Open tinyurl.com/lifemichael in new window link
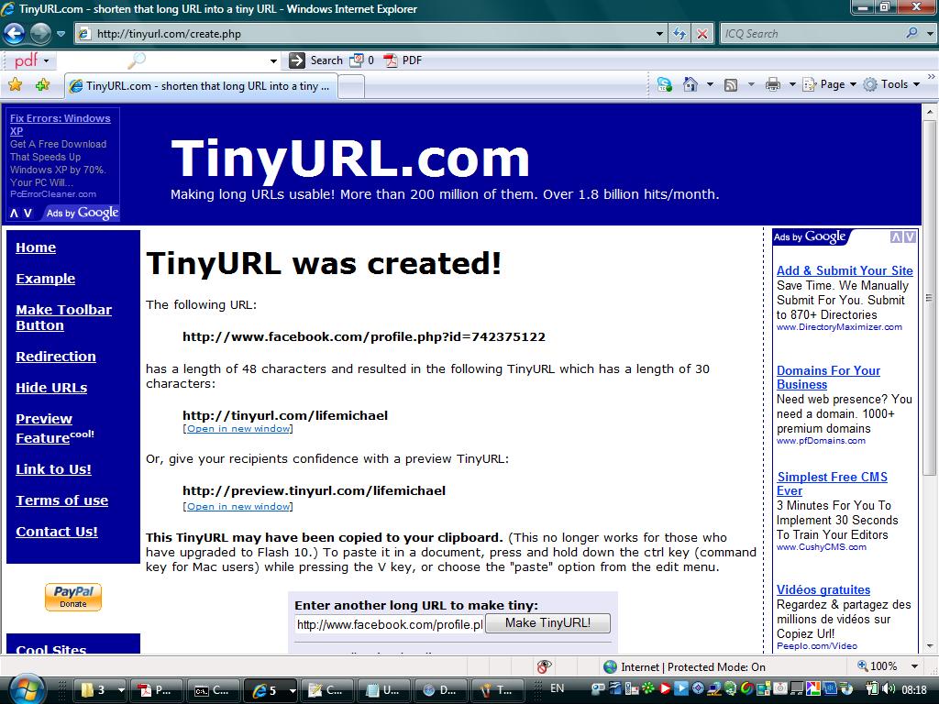Viewport: 939px width, 704px height. (238, 429)
